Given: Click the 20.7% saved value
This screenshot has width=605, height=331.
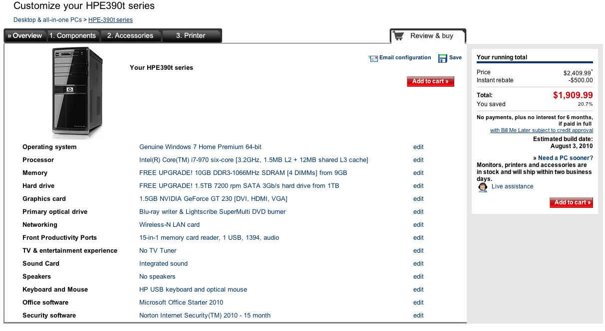Looking at the screenshot, I should (585, 104).
